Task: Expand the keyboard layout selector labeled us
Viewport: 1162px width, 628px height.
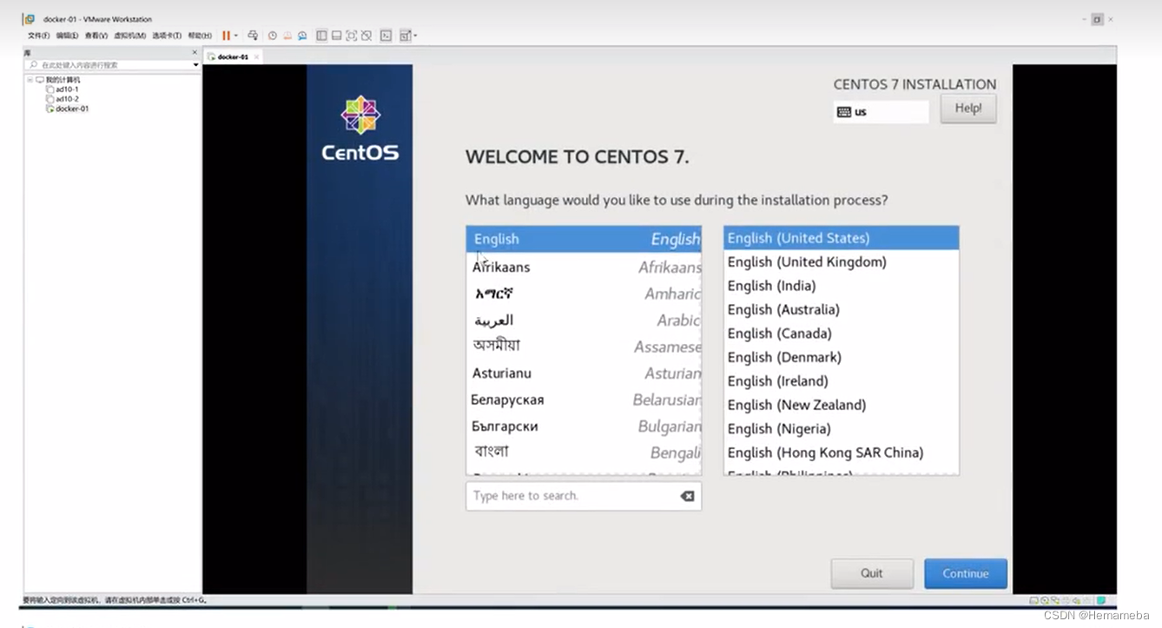Action: [x=880, y=111]
